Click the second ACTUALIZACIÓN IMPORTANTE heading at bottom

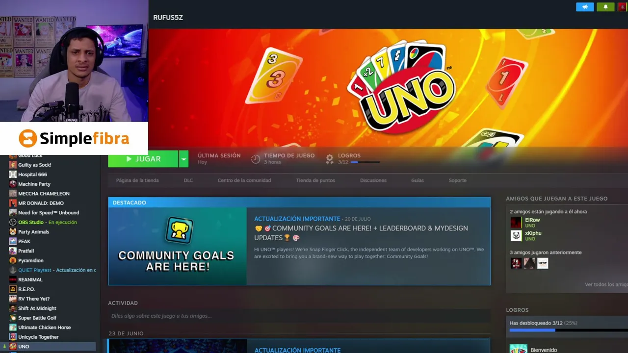pos(297,350)
